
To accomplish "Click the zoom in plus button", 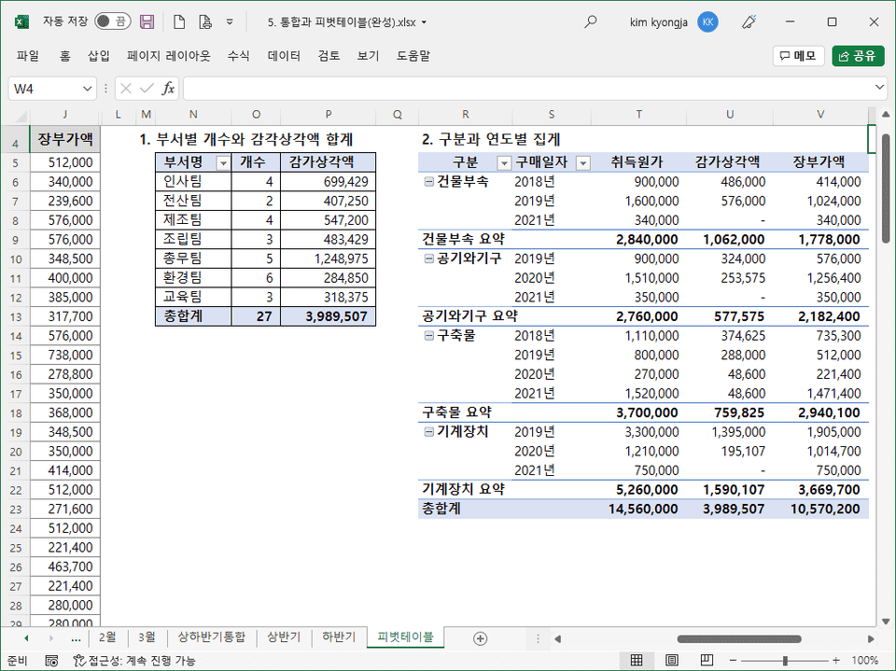I will pyautogui.click(x=836, y=660).
